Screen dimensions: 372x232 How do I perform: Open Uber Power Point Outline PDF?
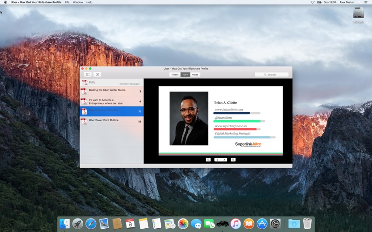point(112,121)
